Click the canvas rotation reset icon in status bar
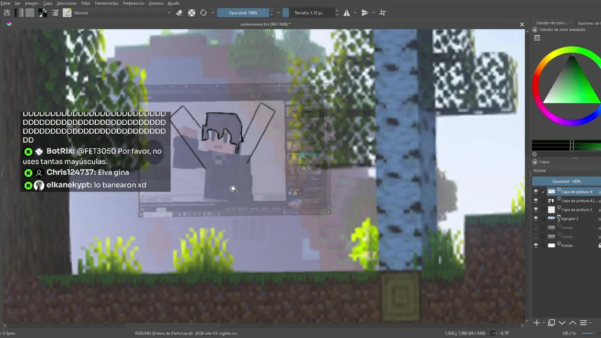Image resolution: width=601 pixels, height=338 pixels. point(493,333)
